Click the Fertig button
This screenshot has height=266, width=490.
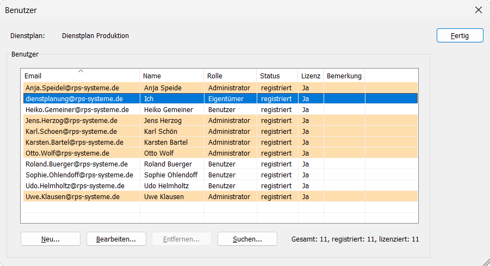(460, 36)
